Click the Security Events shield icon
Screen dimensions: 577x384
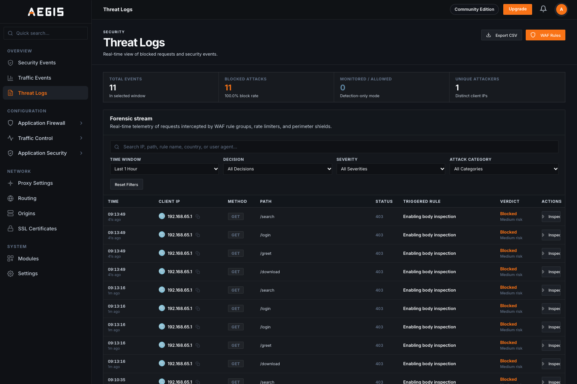click(x=10, y=63)
